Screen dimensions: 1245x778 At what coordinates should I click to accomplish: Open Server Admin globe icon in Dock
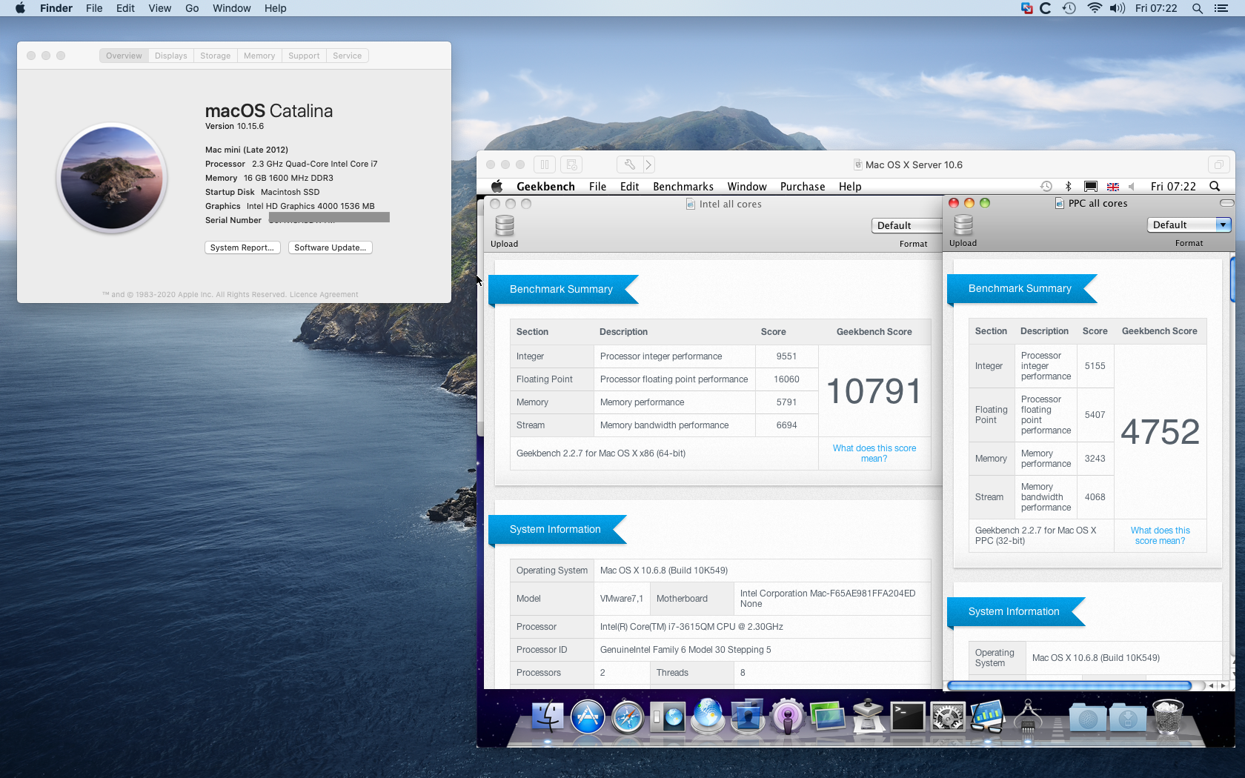708,717
